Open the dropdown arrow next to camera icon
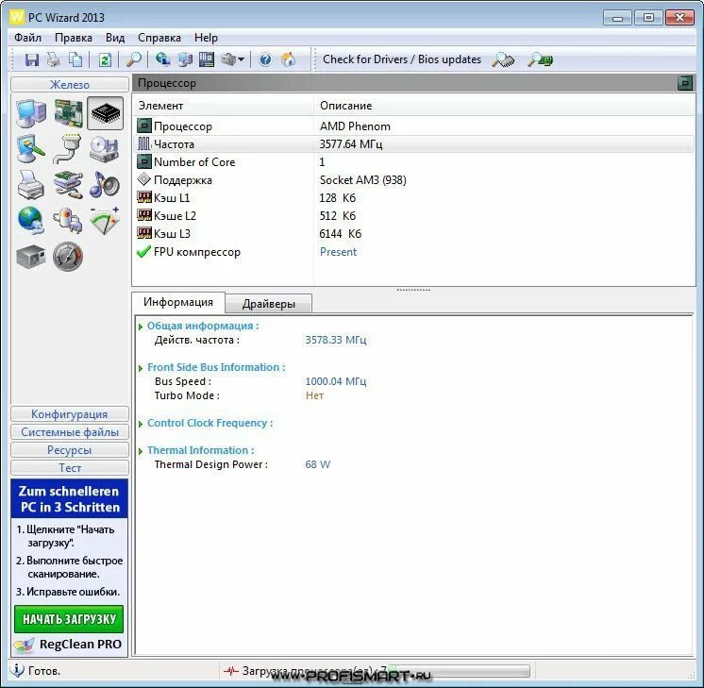 [241, 59]
